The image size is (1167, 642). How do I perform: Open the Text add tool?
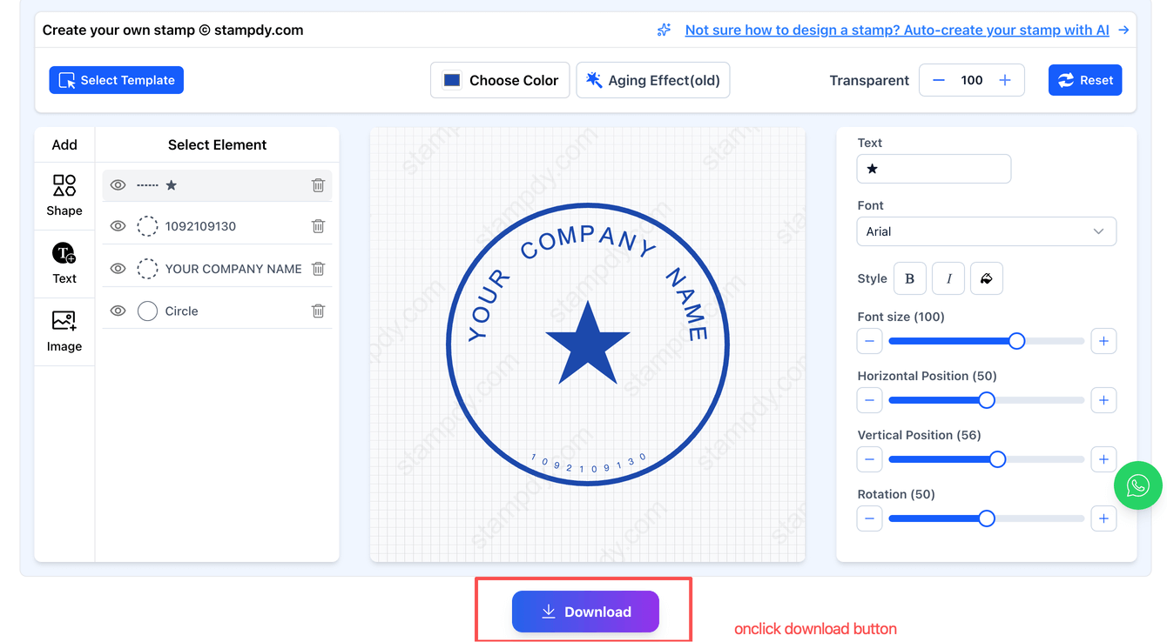[x=64, y=263]
